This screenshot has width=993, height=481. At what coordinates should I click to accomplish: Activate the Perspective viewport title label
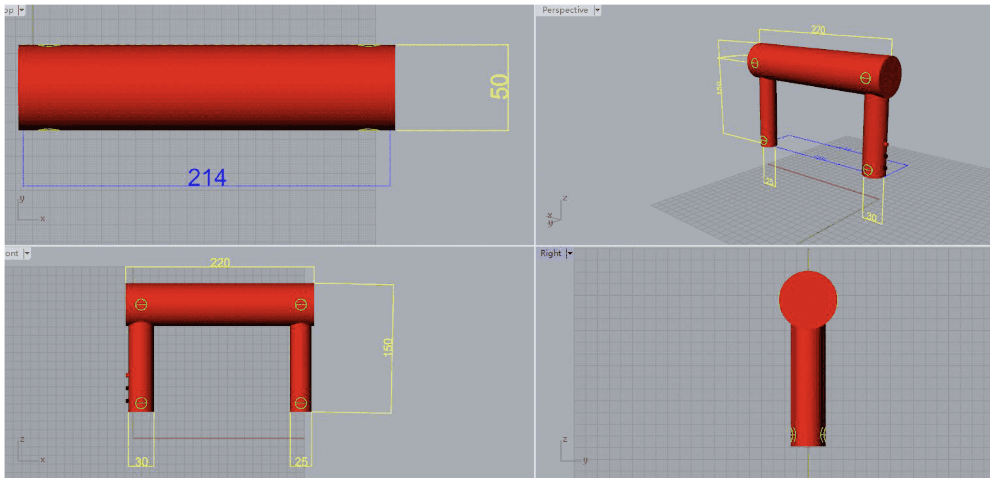[x=564, y=10]
